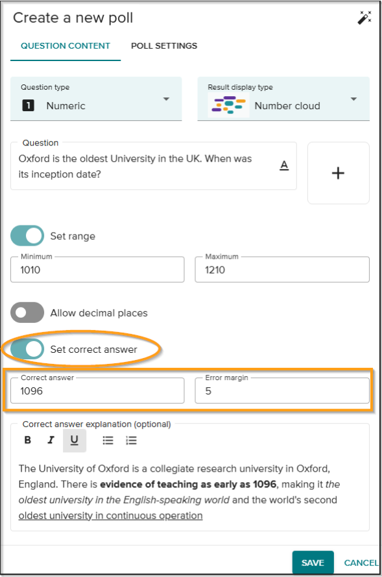Cancel poll creation

coord(361,563)
